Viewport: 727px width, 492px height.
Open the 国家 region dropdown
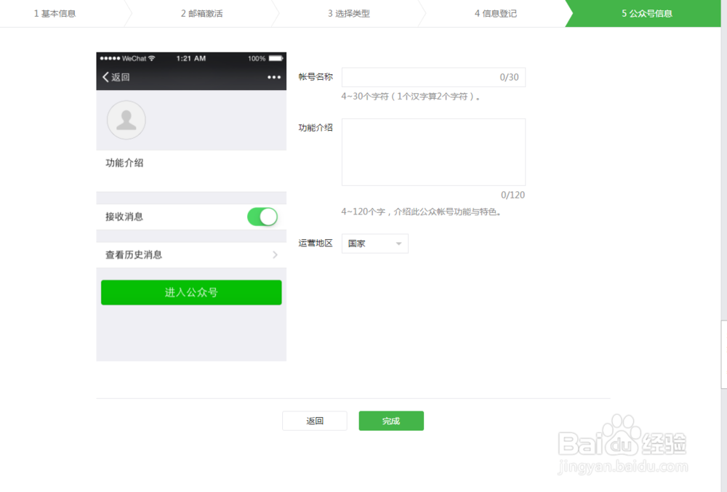pos(373,243)
